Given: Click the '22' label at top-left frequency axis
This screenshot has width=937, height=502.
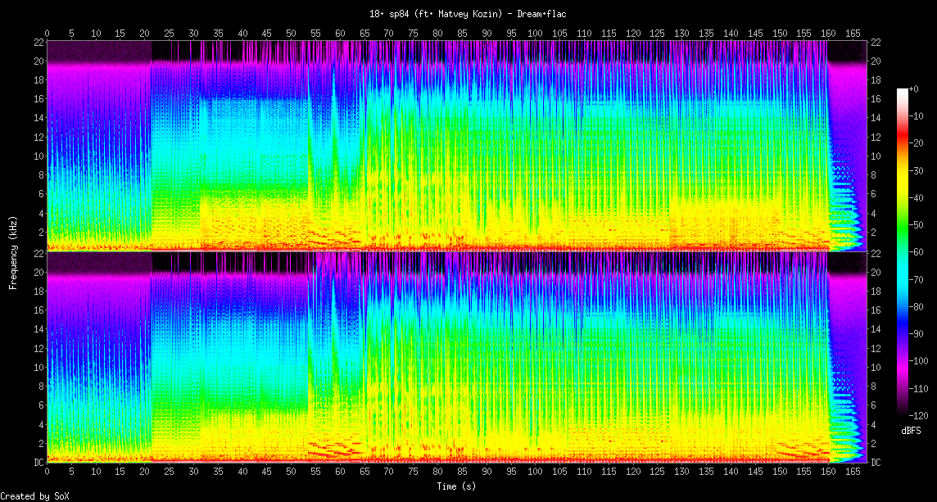Looking at the screenshot, I should coord(38,42).
